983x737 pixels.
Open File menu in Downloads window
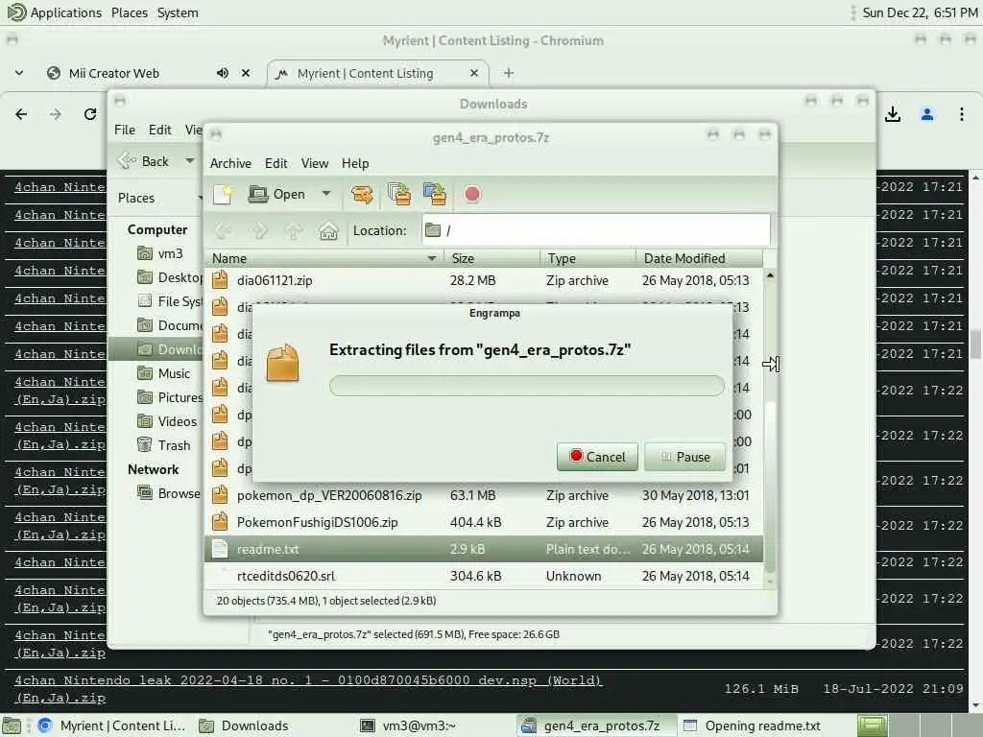pos(124,130)
